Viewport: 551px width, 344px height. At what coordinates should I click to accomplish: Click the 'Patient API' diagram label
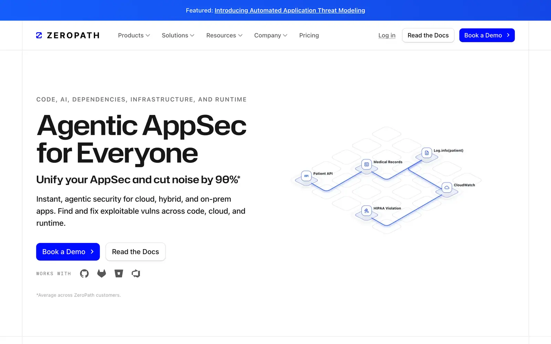(323, 174)
